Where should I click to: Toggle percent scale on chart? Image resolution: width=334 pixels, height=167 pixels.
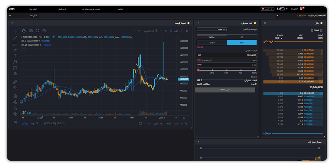(37, 123)
